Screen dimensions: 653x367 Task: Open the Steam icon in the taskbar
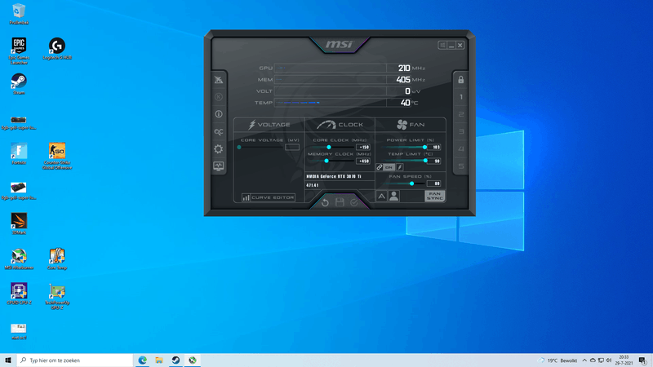coord(175,360)
